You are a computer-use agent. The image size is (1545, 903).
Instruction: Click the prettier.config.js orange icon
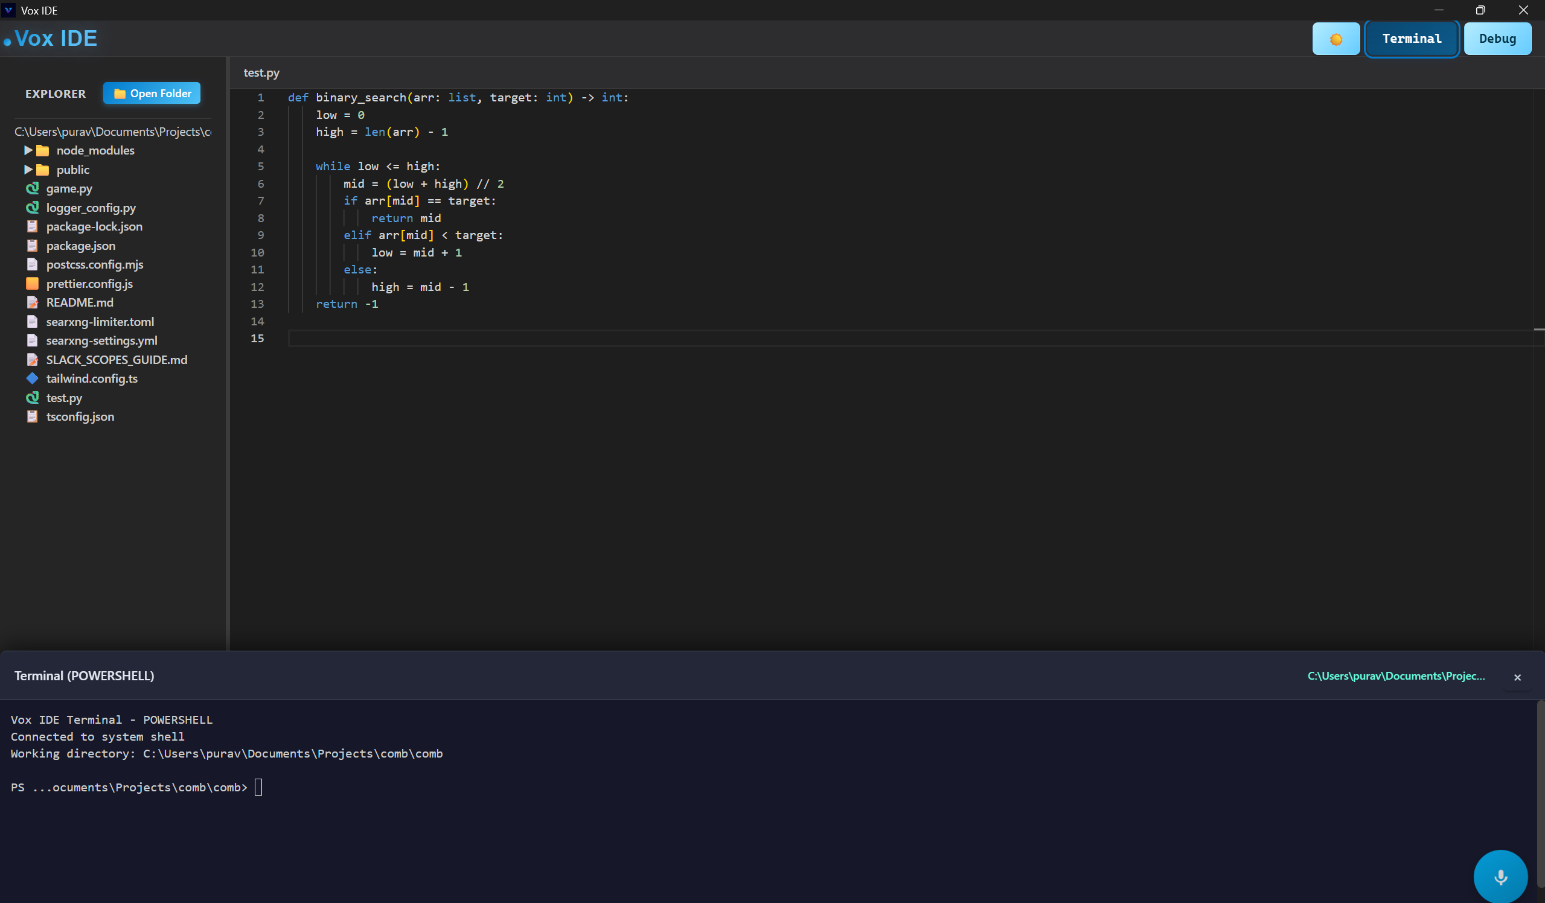tap(33, 284)
